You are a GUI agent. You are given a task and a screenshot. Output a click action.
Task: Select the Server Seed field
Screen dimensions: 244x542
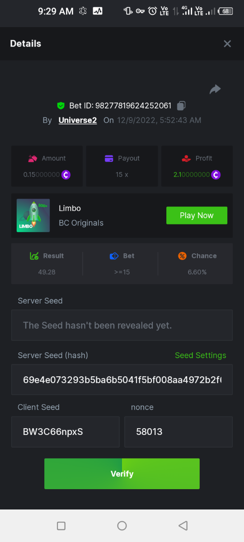tap(122, 325)
